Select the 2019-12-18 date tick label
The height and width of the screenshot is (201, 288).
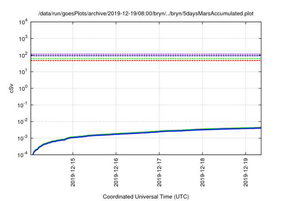[x=202, y=172]
